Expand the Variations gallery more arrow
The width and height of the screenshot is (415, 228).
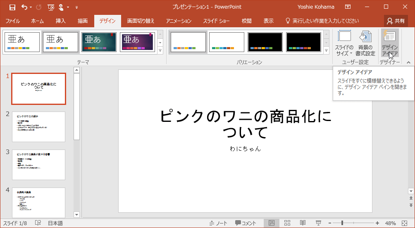(326, 50)
